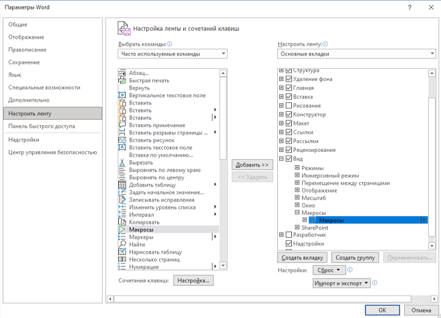Click right arrow of horizontal scrollbar

click(434, 299)
